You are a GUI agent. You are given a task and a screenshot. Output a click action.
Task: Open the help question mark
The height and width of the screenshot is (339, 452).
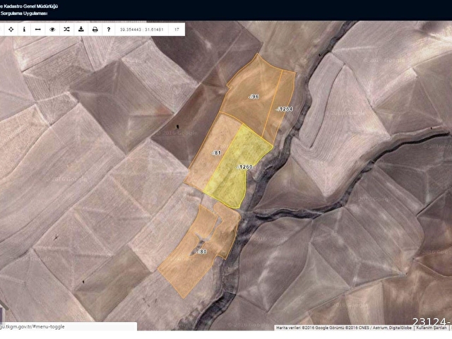click(108, 30)
